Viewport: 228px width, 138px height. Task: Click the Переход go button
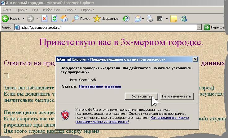click(x=214, y=27)
